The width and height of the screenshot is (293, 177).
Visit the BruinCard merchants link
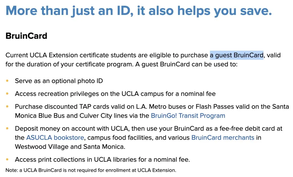coord(223,138)
